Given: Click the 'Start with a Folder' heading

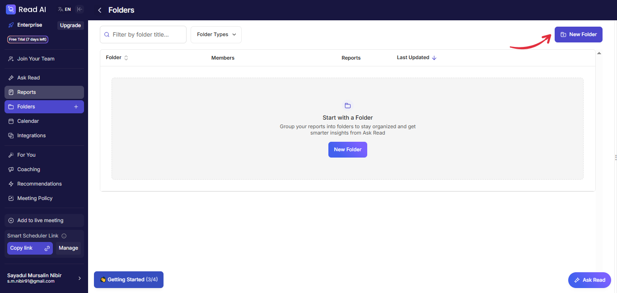Looking at the screenshot, I should 348,118.
